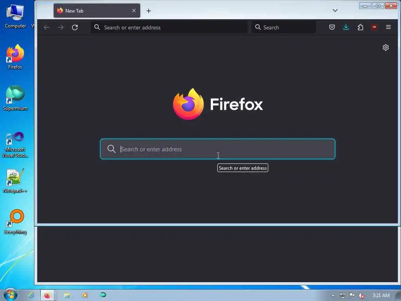Image resolution: width=401 pixels, height=301 pixels.
Task: Click the muted volume tray icon
Action: click(361, 296)
